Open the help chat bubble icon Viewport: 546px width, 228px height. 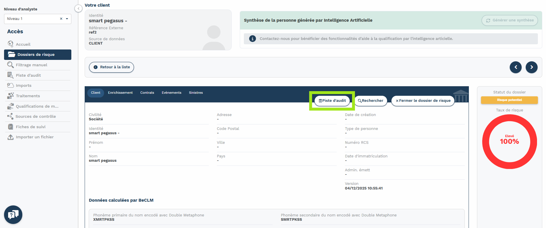[x=13, y=215]
